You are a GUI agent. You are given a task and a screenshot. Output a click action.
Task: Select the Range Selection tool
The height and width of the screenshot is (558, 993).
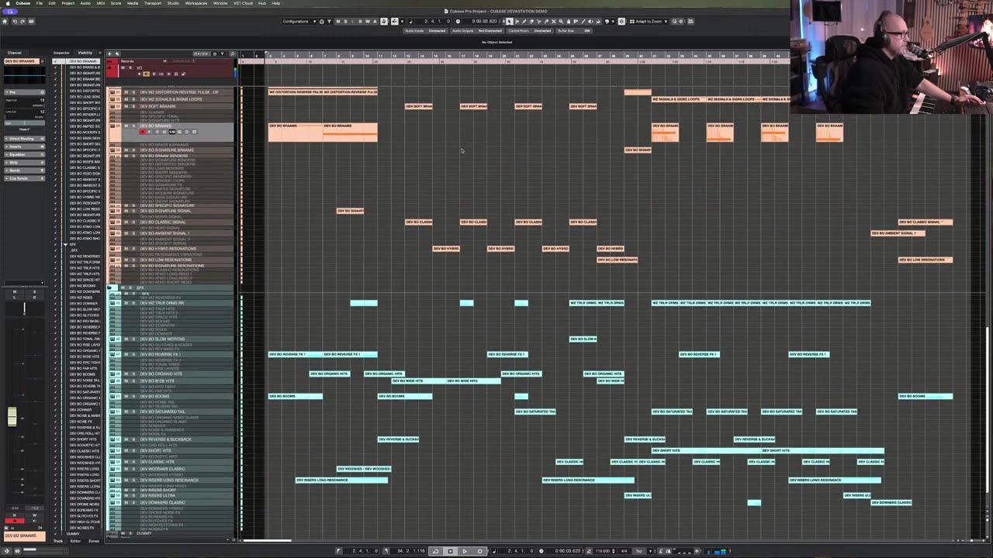(517, 21)
